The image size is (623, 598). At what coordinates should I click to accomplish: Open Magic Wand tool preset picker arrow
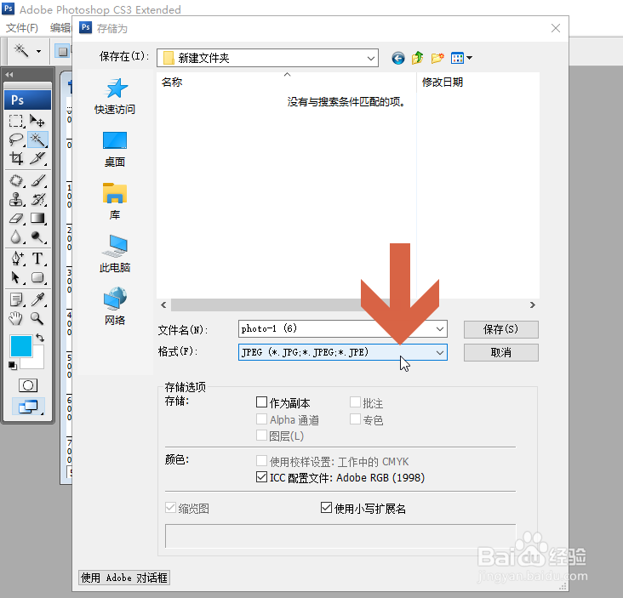point(38,51)
